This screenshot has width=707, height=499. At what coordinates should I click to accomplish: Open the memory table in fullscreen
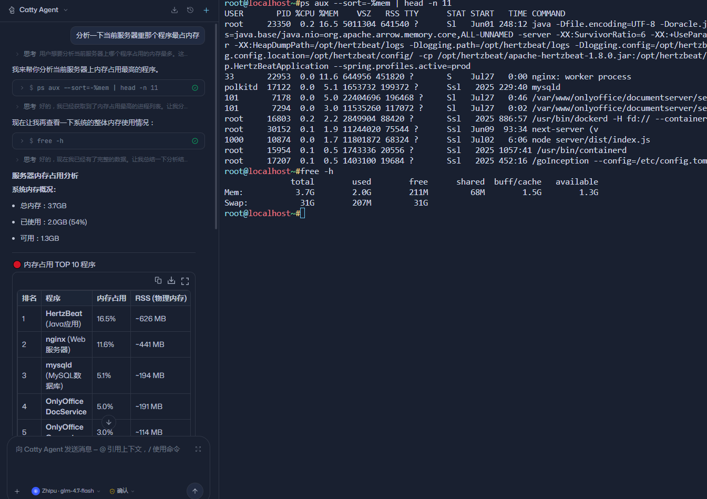[x=185, y=281]
